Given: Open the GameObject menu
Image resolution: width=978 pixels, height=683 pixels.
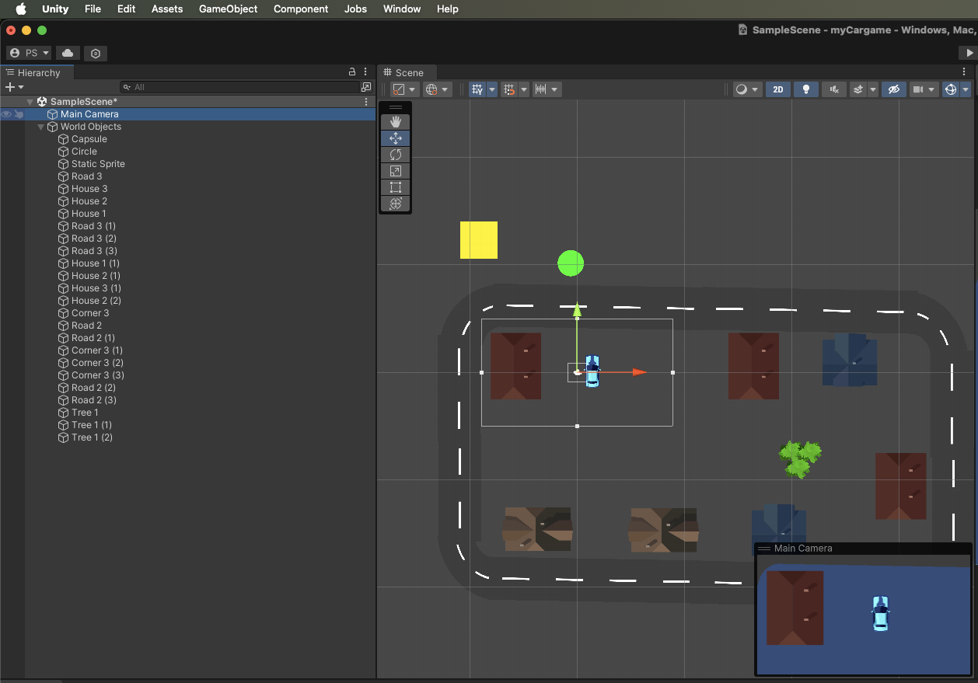Looking at the screenshot, I should (x=229, y=9).
